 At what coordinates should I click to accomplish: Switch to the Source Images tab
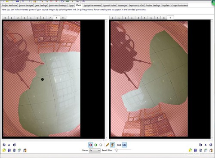[x=26, y=6]
